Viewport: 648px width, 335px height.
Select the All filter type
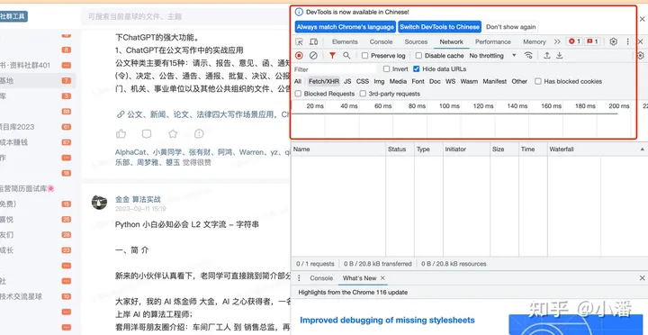coord(298,81)
